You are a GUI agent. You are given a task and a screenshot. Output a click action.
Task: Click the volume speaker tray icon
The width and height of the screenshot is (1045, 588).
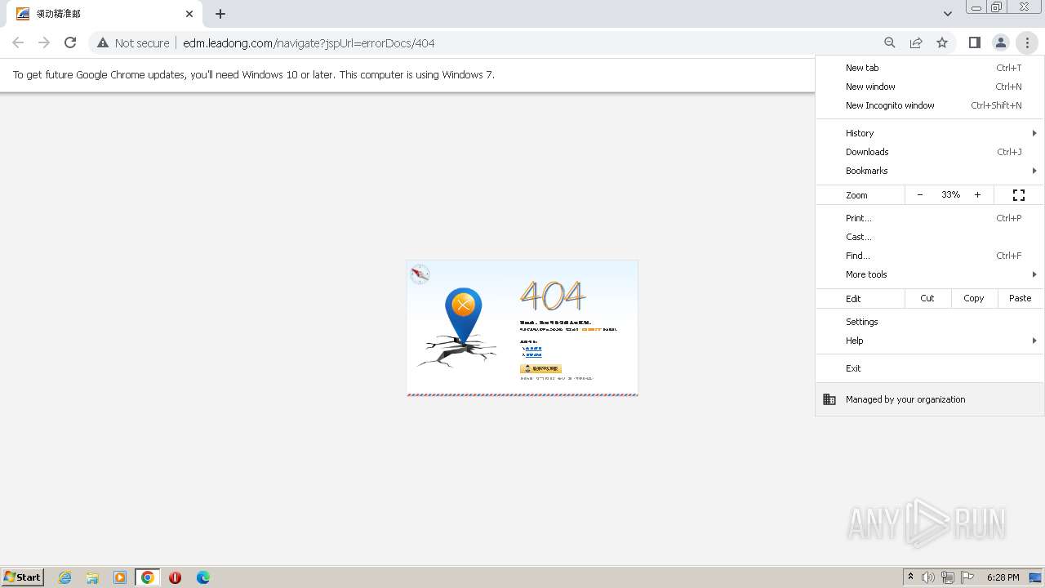pyautogui.click(x=928, y=577)
